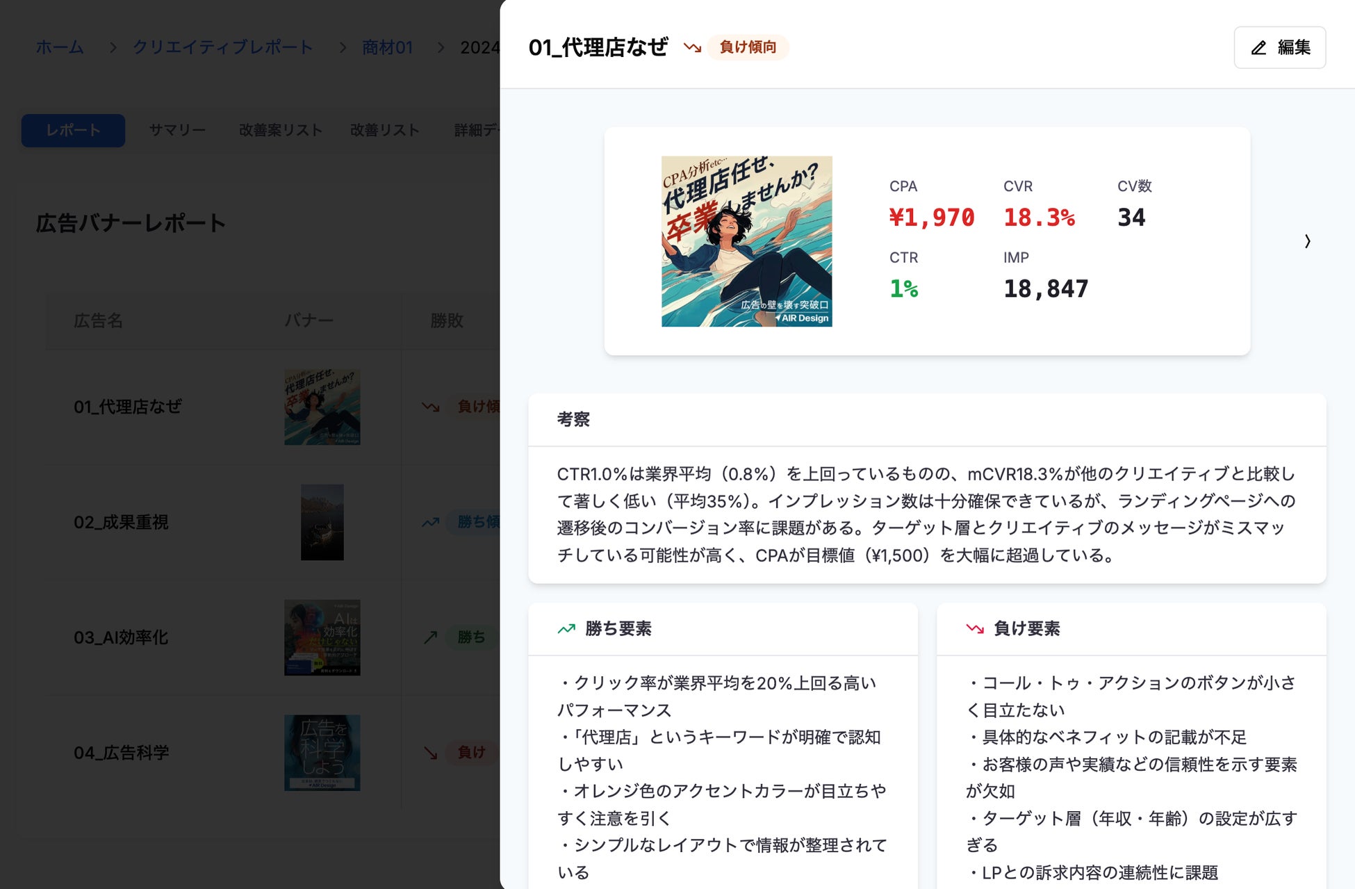
Task: Click the 負け要素 heading text
Action: [1027, 628]
